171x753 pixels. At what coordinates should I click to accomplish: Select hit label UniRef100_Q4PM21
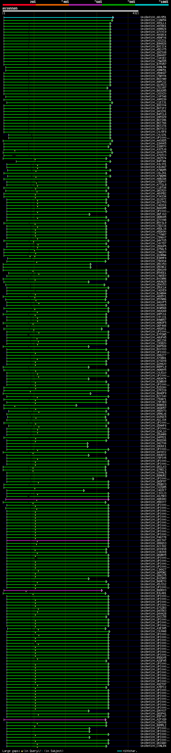(x=153, y=437)
